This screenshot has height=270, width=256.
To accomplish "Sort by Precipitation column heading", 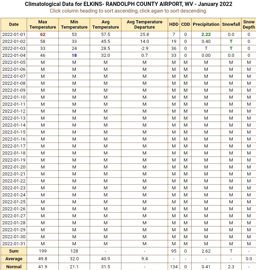I will pyautogui.click(x=206, y=24).
